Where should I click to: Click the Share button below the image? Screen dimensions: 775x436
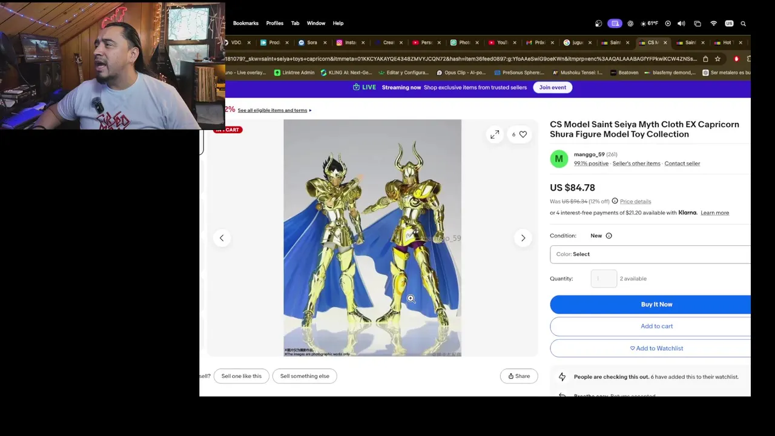(x=519, y=376)
